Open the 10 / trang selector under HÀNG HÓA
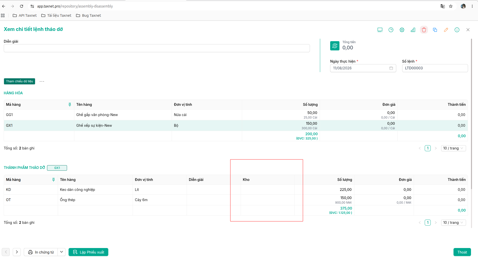The width and height of the screenshot is (478, 260). pos(453,148)
